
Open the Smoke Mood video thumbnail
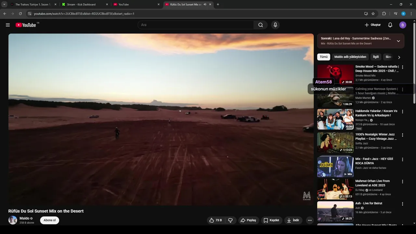(335, 74)
